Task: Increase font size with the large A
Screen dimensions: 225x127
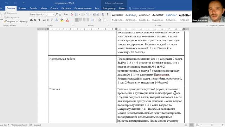Action: pyautogui.click(x=57, y=14)
